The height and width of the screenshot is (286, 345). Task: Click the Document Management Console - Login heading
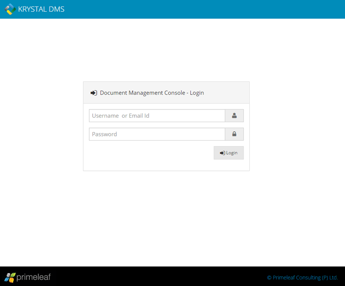tap(152, 93)
